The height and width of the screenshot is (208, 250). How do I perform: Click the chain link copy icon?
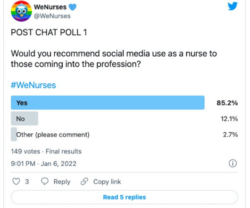click(x=84, y=182)
